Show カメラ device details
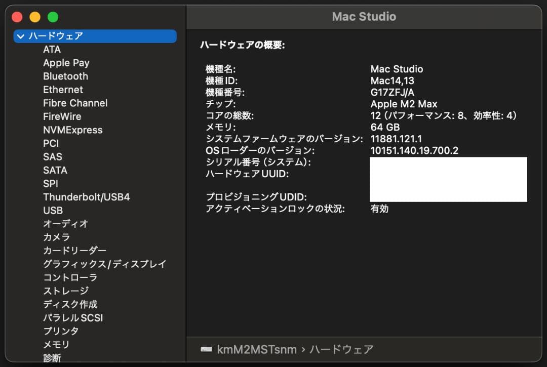Image resolution: width=547 pixels, height=367 pixels. coord(58,237)
